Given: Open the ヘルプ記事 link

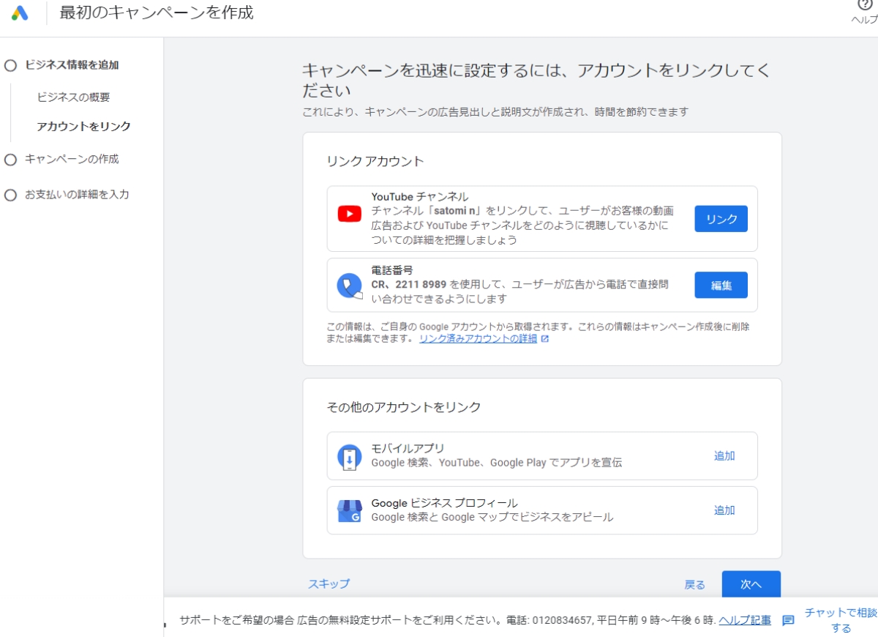Looking at the screenshot, I should (745, 620).
